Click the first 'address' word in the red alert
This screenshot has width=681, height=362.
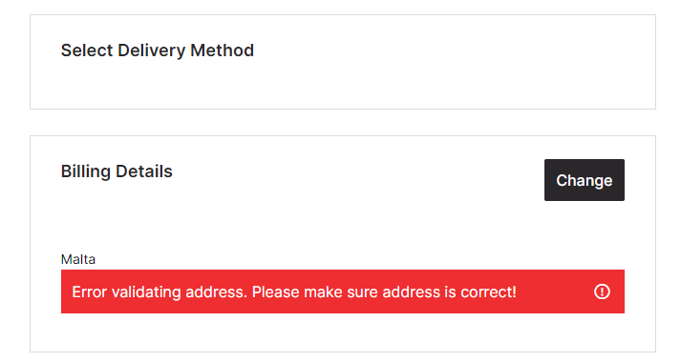(x=216, y=292)
